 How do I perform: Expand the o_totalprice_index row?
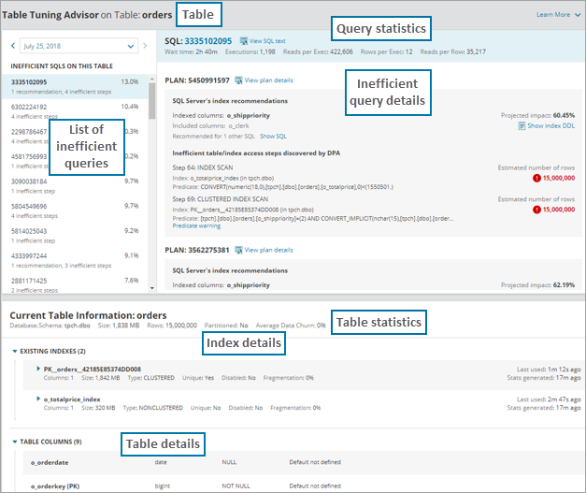pos(38,399)
